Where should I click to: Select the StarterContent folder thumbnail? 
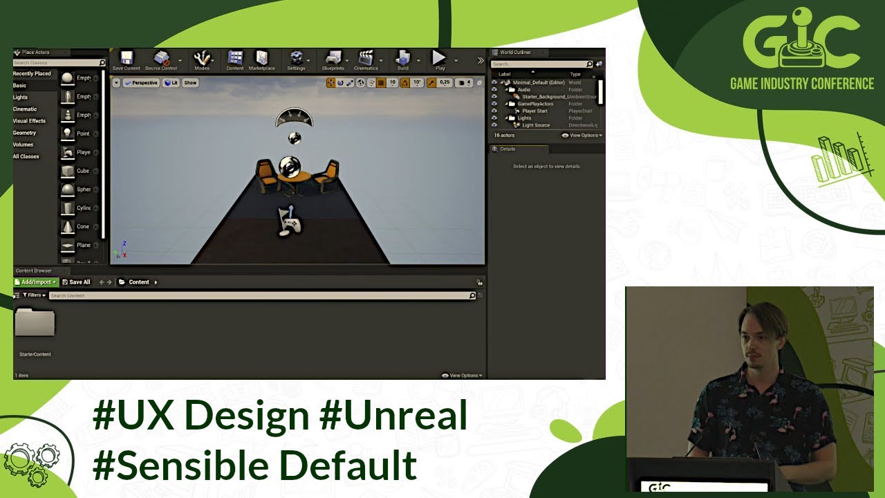pos(35,322)
